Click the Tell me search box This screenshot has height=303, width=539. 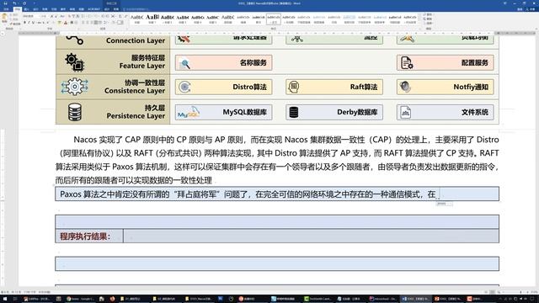click(x=137, y=9)
